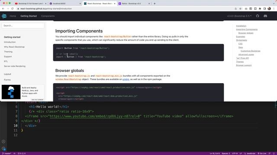Go forward with the browser forward arrow

click(8, 9)
